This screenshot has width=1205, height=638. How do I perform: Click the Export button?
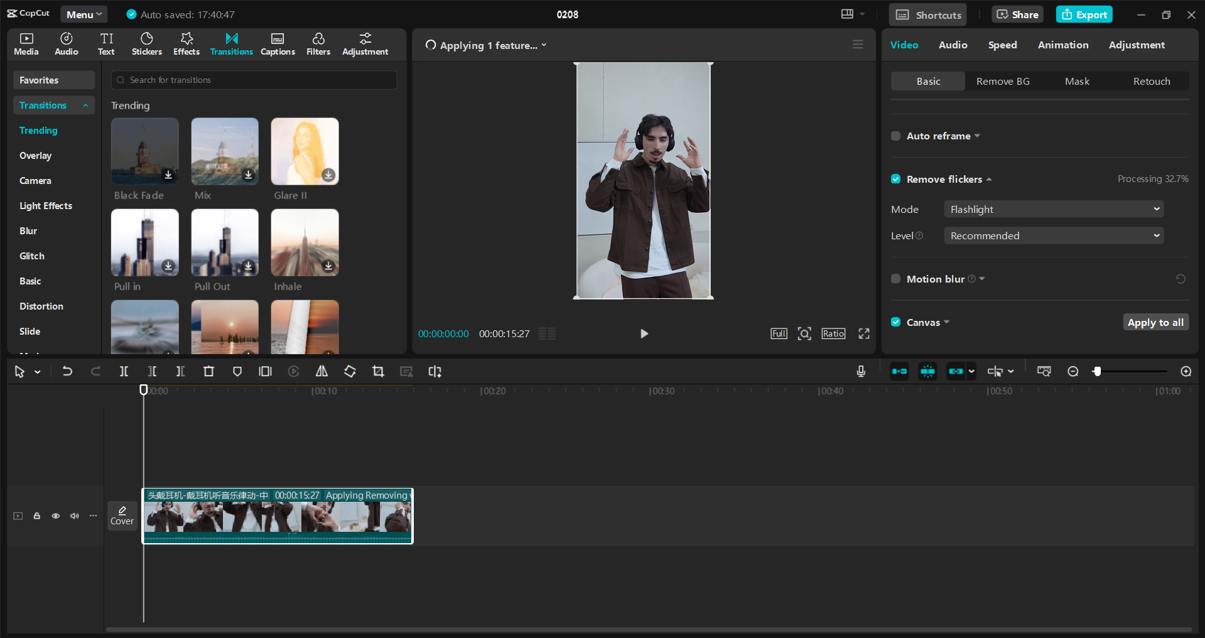coord(1083,14)
